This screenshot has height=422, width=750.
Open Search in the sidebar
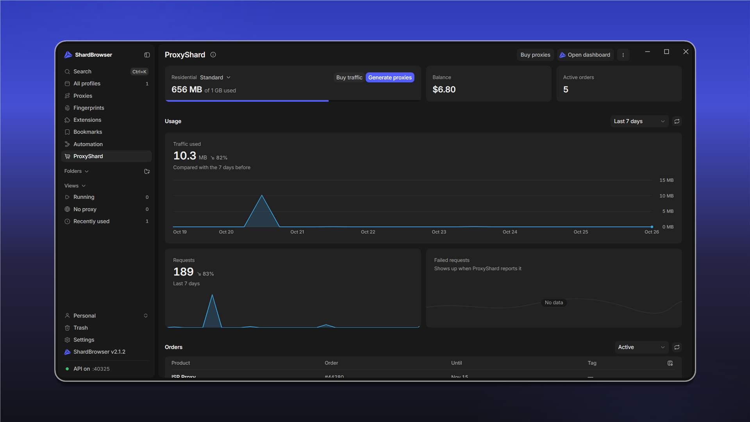point(106,72)
